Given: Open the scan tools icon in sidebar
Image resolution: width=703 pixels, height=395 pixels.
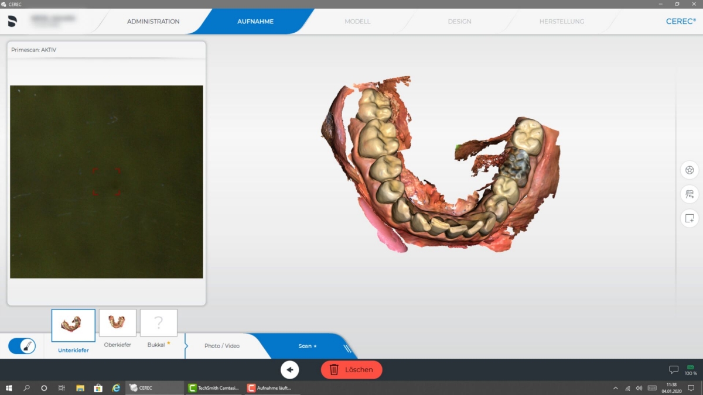Looking at the screenshot, I should pos(690,194).
